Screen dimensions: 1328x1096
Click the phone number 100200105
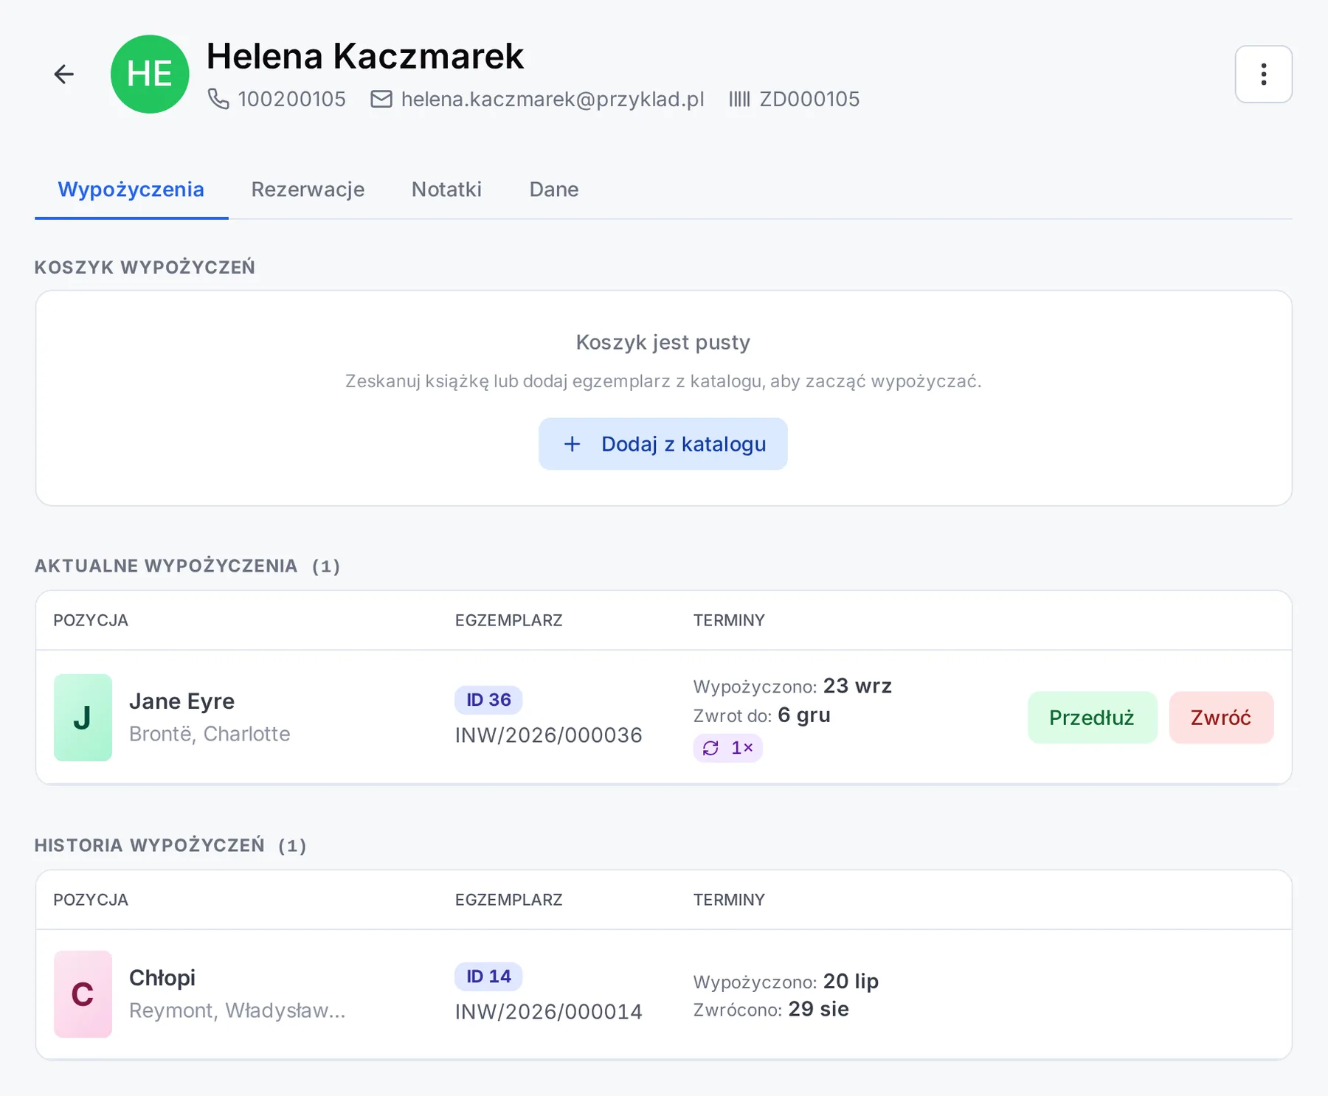(291, 99)
